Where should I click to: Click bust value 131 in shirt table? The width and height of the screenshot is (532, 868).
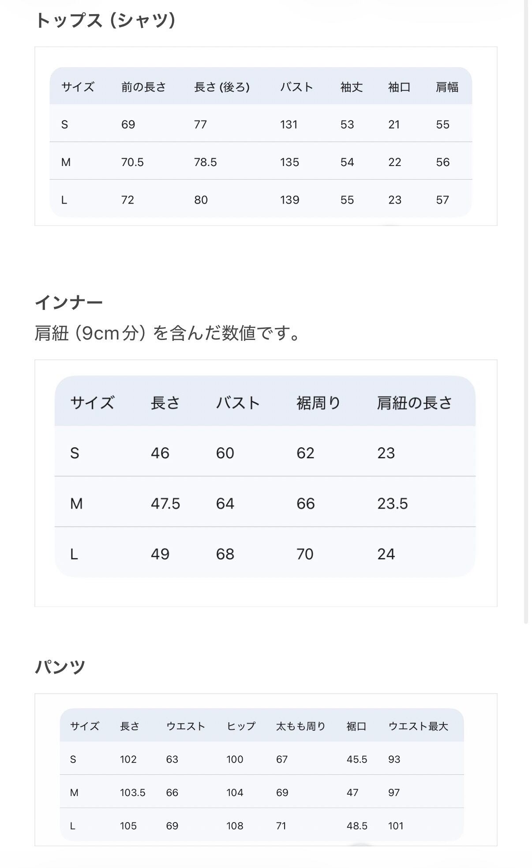(288, 125)
